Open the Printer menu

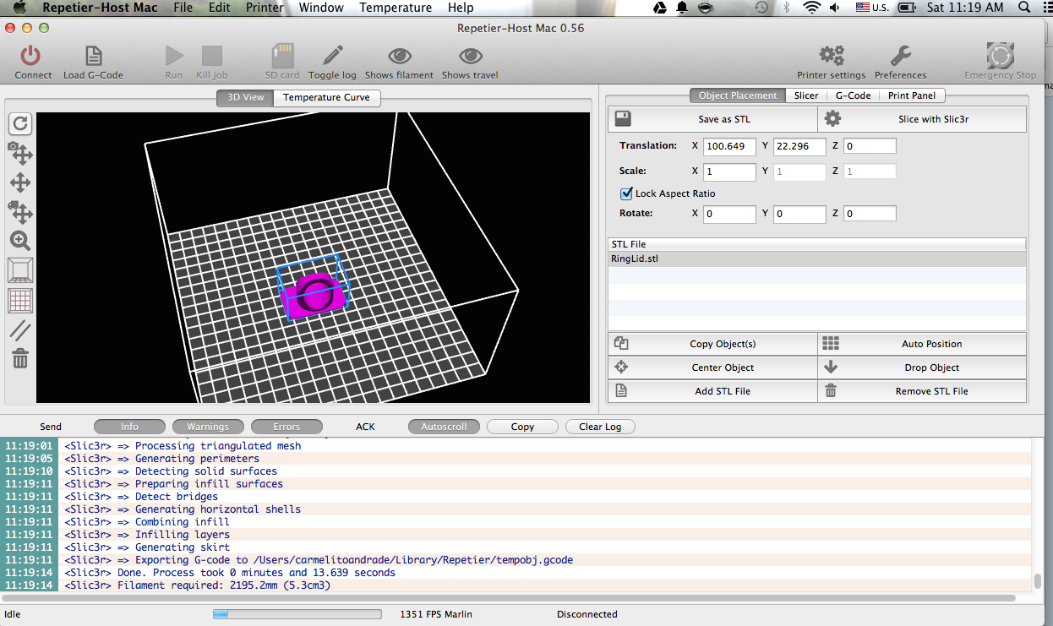265,8
